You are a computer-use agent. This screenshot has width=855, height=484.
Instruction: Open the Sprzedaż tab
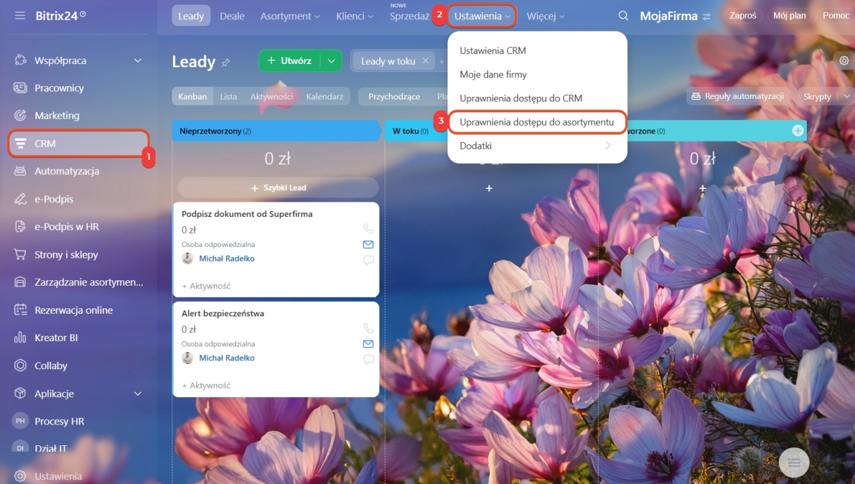(409, 16)
